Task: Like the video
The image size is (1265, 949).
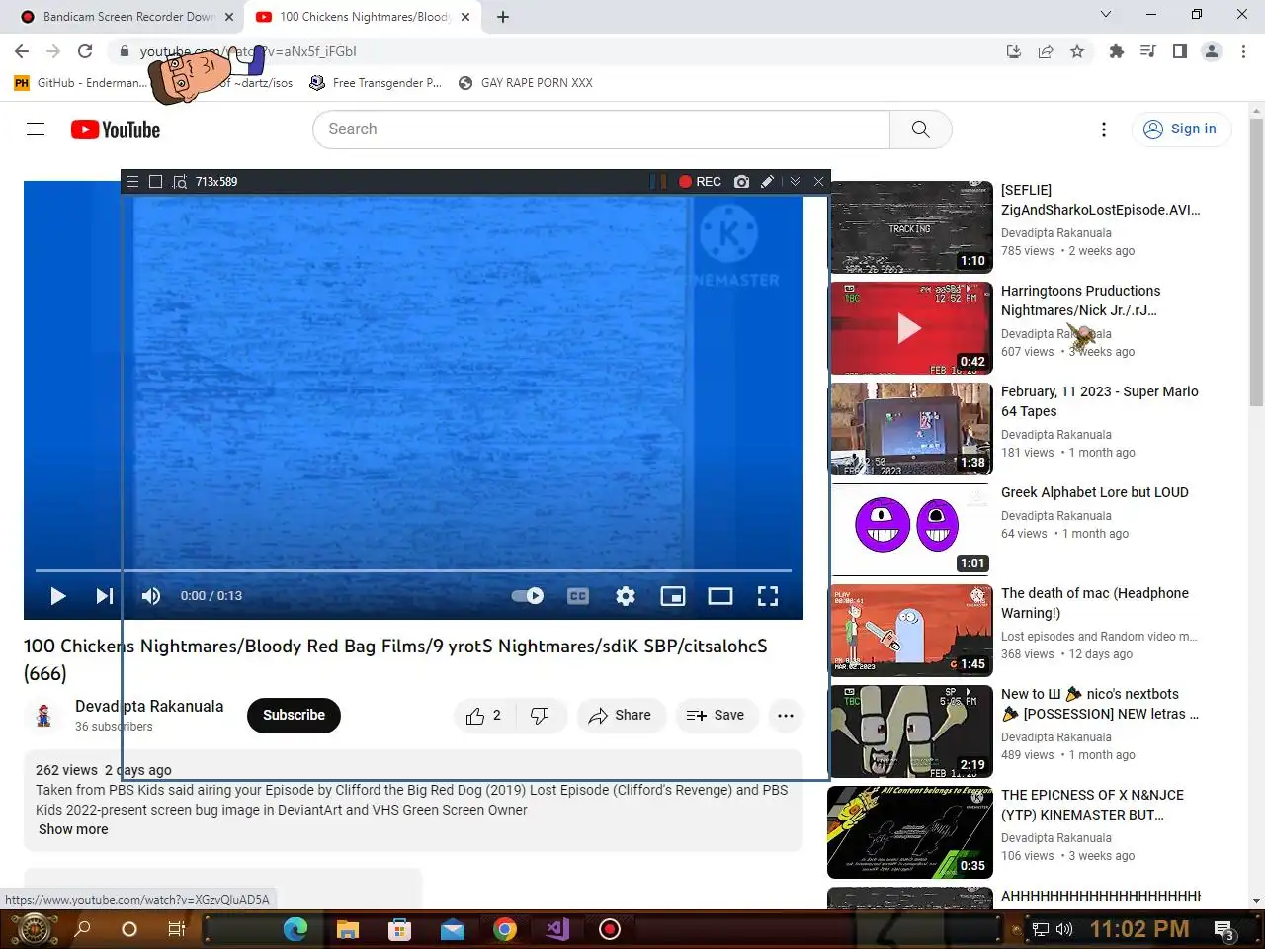Action: pyautogui.click(x=484, y=716)
